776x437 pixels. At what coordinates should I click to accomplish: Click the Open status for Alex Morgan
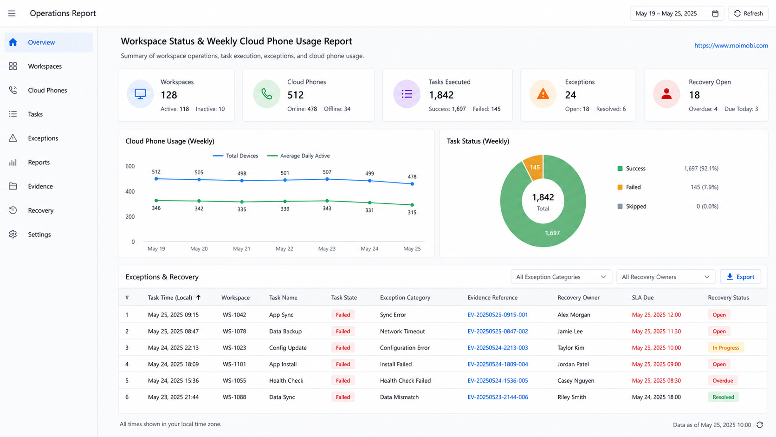click(x=719, y=315)
